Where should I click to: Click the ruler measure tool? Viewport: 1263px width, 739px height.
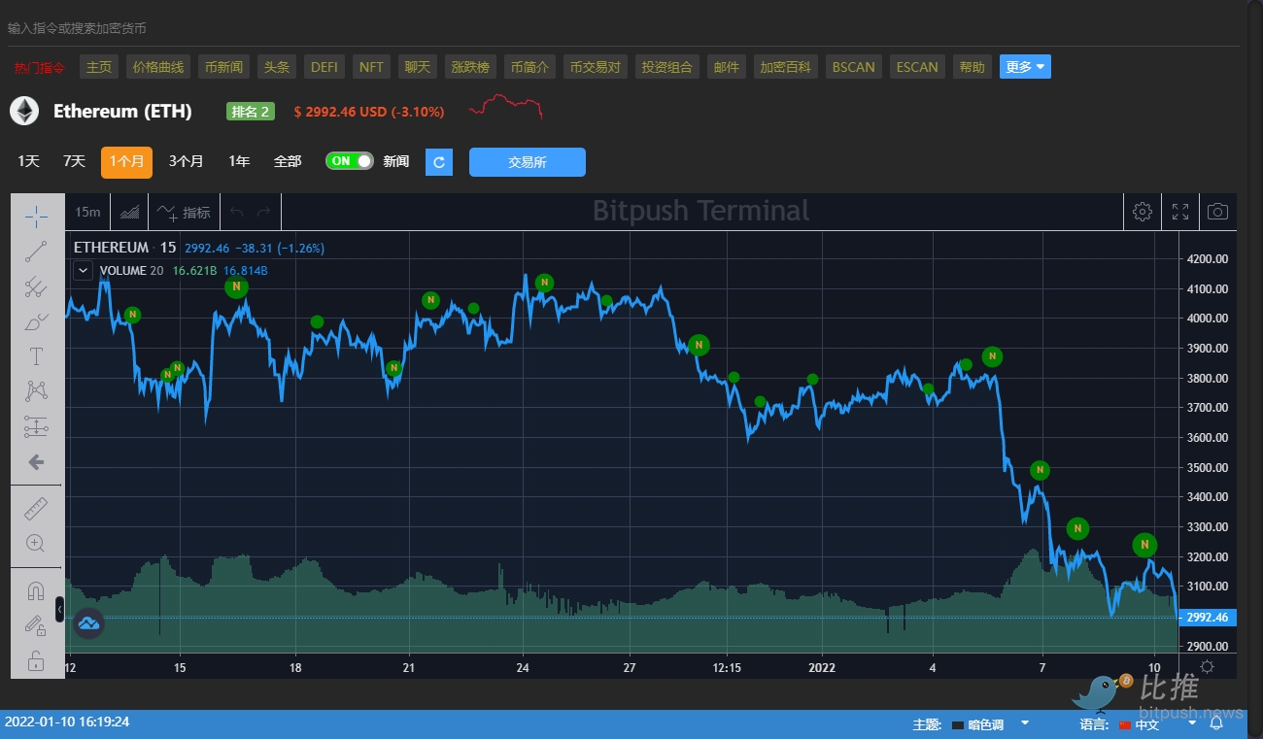tap(36, 508)
